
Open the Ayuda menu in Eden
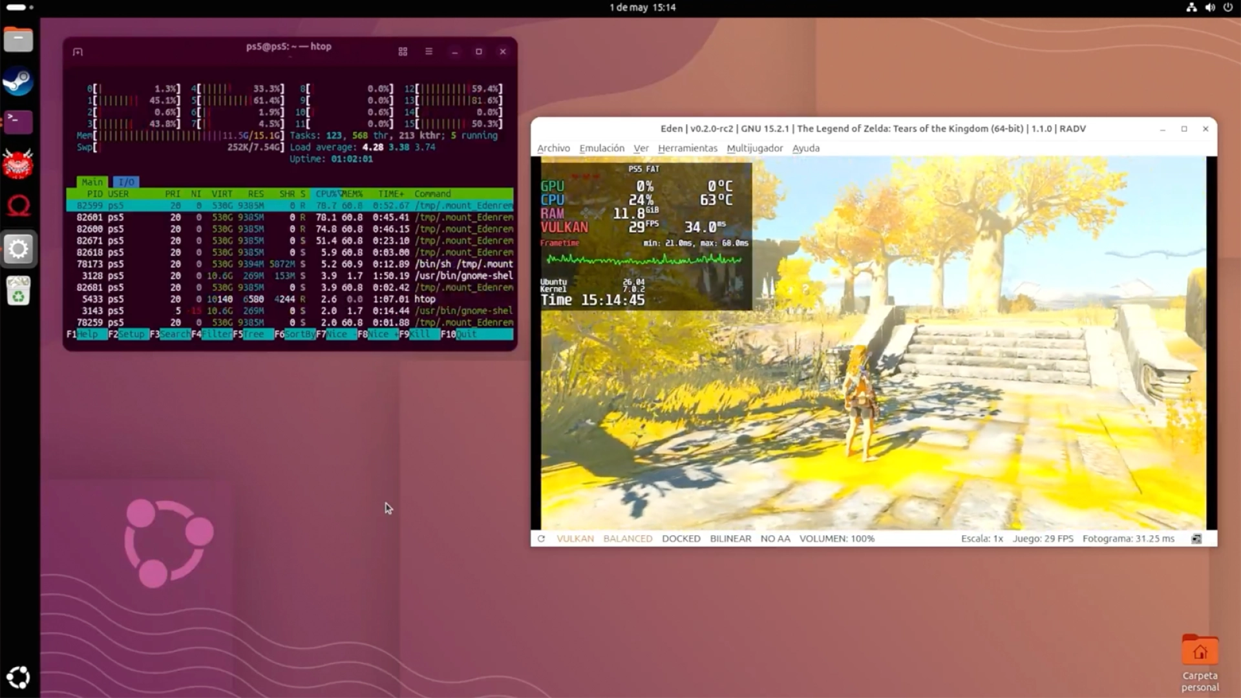[x=806, y=148]
